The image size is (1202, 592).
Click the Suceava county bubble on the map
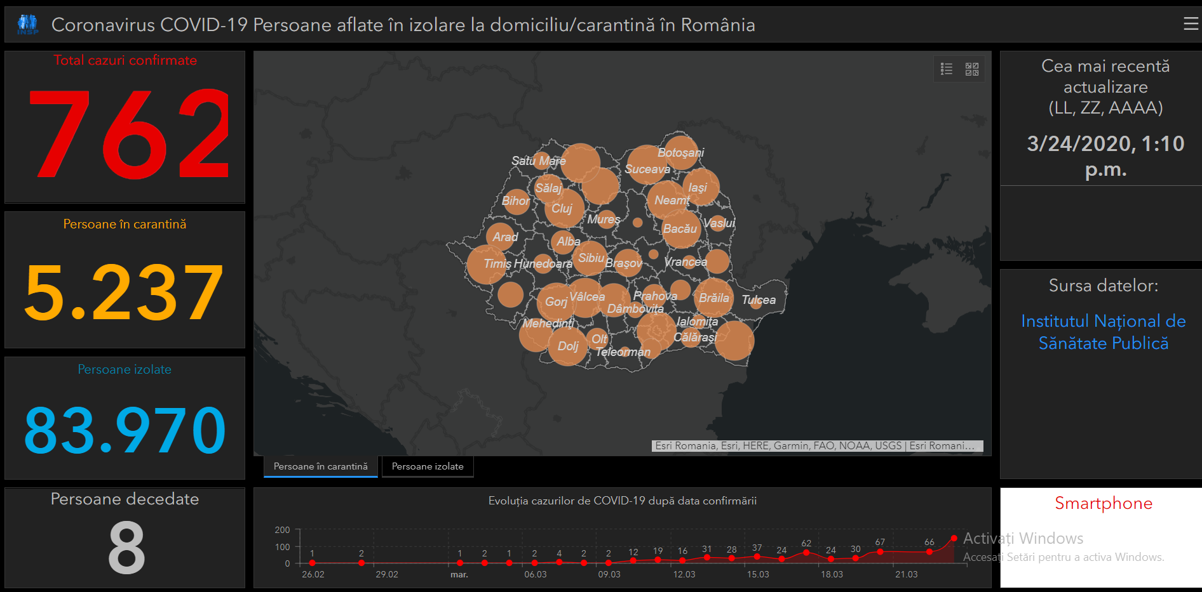(647, 165)
